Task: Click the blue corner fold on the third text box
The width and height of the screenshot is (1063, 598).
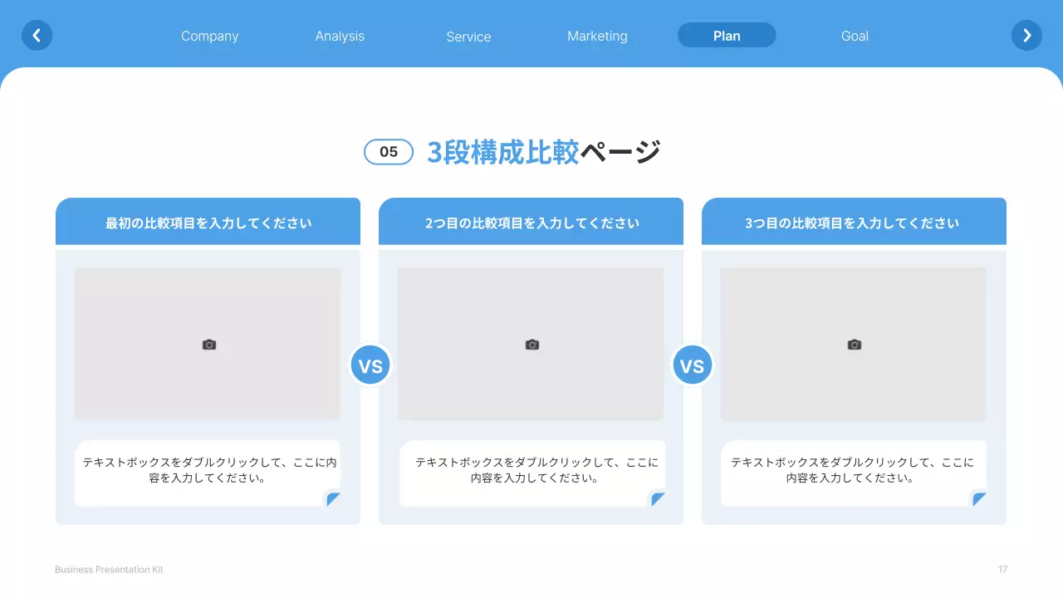Action: tap(979, 499)
